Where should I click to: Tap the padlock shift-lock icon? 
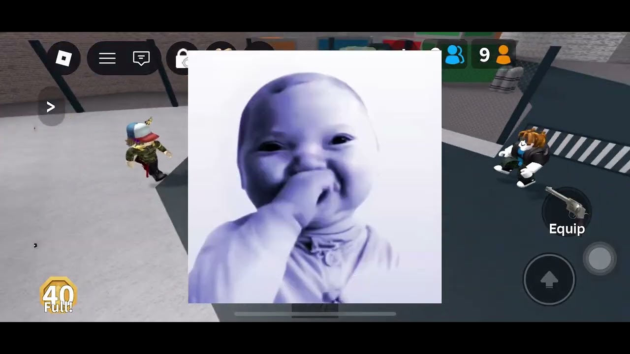click(x=181, y=59)
